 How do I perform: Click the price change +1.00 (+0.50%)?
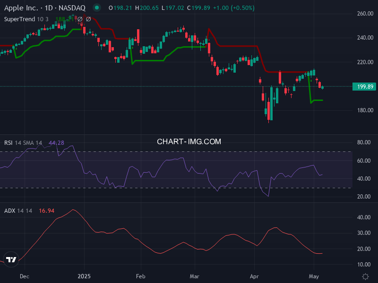coord(234,8)
